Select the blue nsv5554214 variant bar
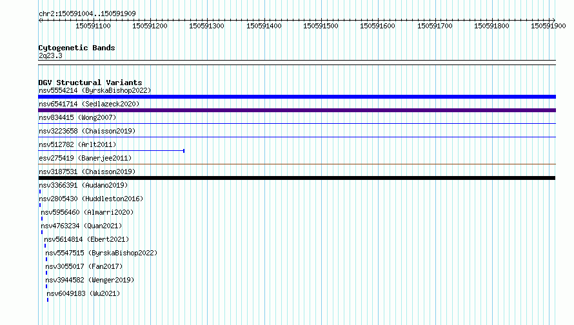The height and width of the screenshot is (325, 574). 297,97
